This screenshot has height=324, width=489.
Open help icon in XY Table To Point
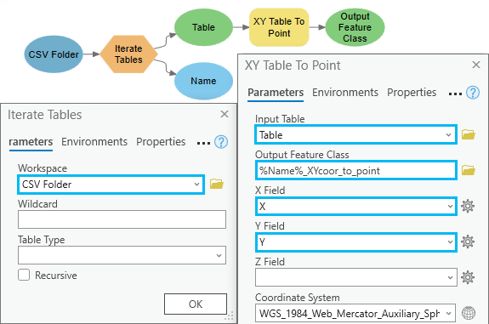coord(473,93)
